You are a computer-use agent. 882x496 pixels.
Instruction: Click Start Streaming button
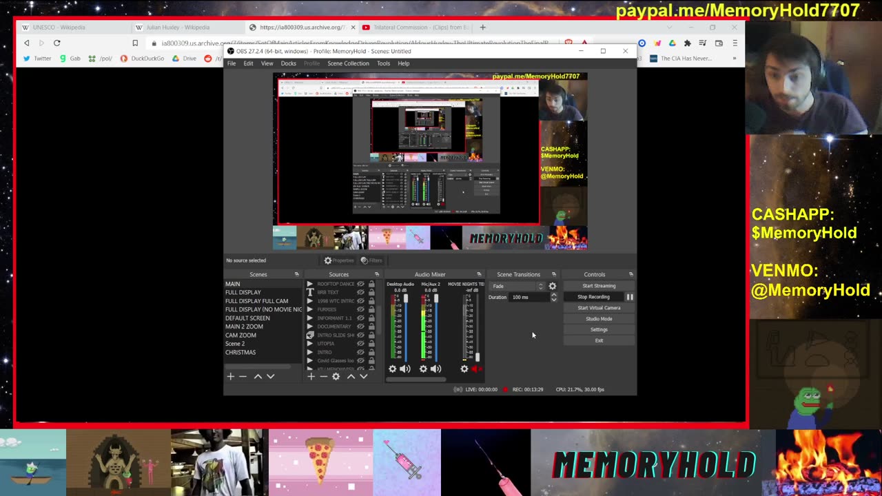(599, 286)
